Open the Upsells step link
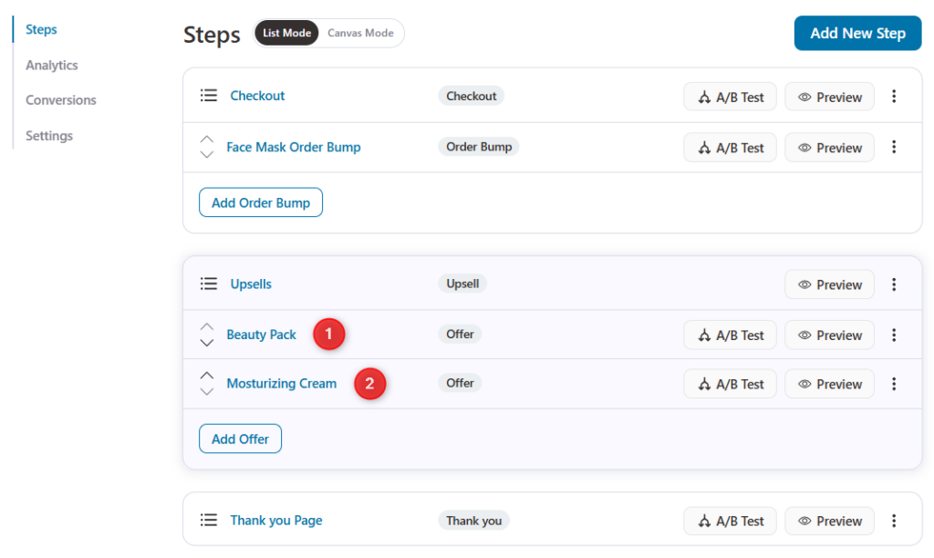 tap(251, 284)
